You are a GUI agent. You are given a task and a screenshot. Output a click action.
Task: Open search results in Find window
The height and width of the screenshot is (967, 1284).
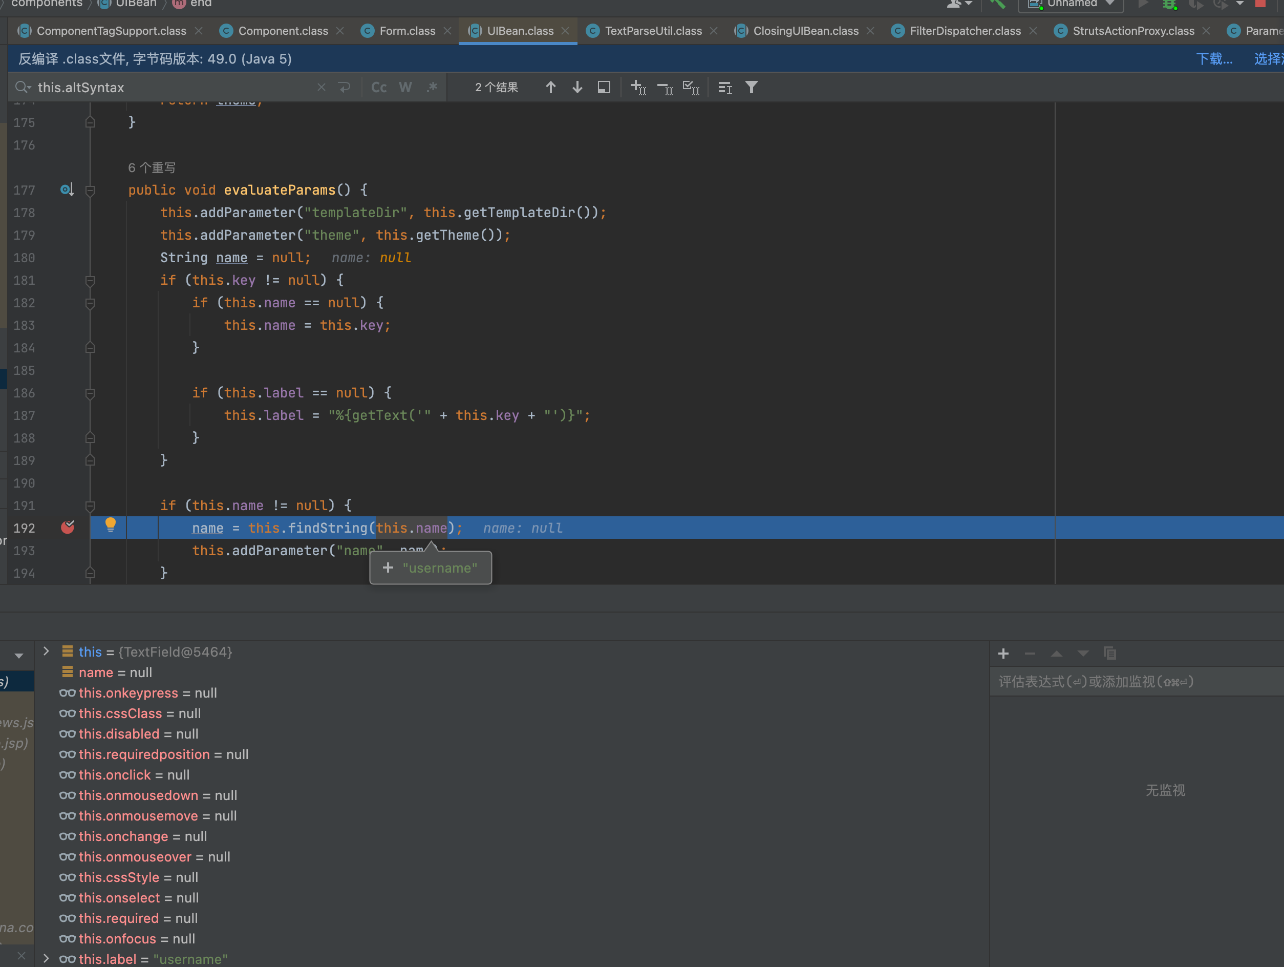point(604,88)
